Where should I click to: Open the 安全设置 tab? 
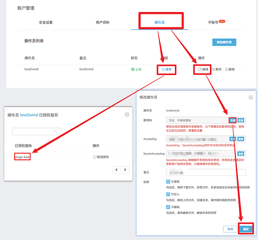click(46, 23)
